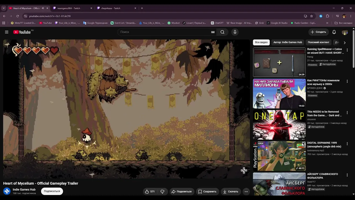The height and width of the screenshot is (200, 355).
Task: Mute the Heart of Mycelium tab audio
Action: (x=43, y=8)
